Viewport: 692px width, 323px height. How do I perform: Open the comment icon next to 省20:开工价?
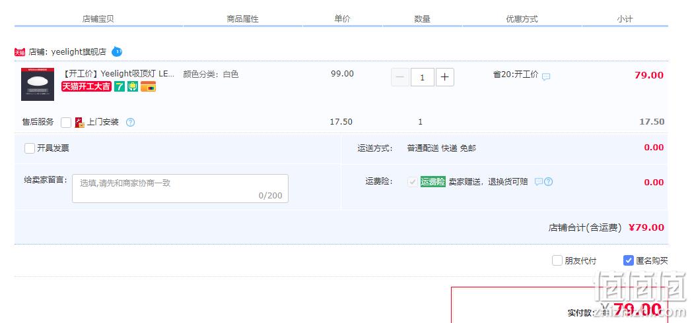(546, 76)
